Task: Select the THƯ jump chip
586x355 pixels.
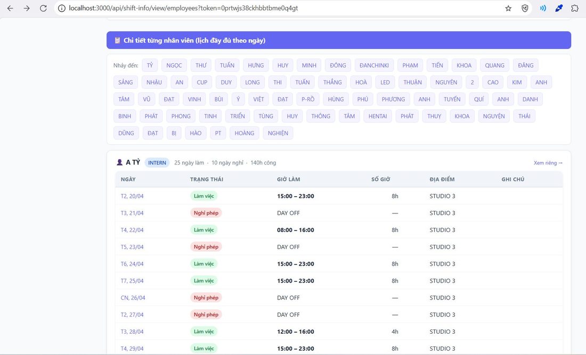Action: click(x=201, y=65)
